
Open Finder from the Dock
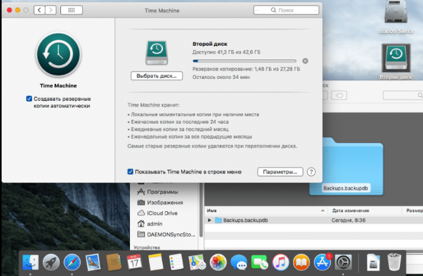click(x=30, y=262)
